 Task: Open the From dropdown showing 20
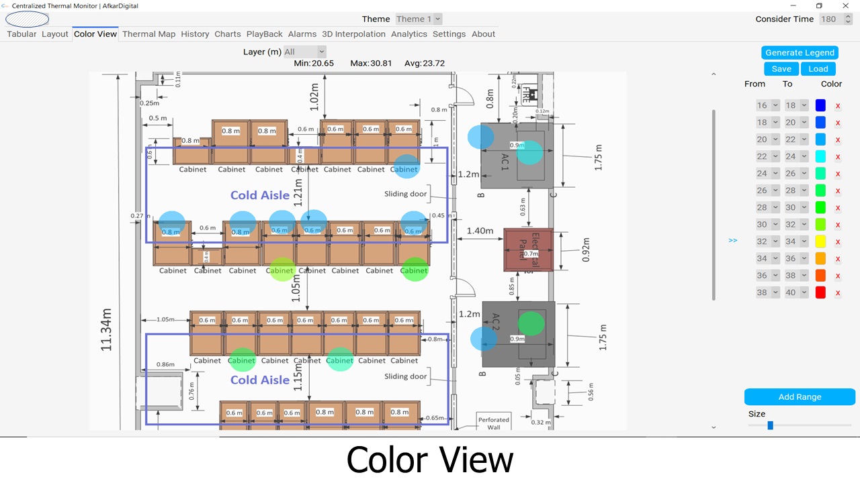pyautogui.click(x=767, y=140)
